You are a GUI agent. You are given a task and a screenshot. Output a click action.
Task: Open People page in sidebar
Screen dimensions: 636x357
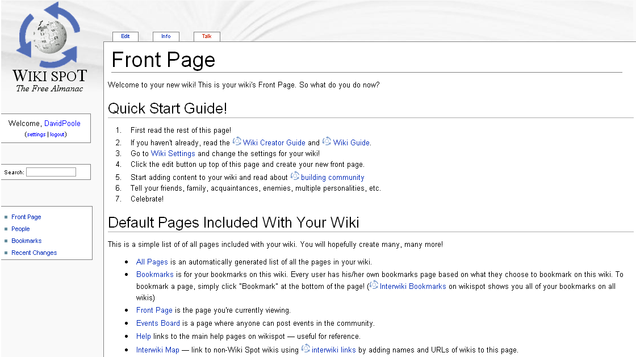20,229
